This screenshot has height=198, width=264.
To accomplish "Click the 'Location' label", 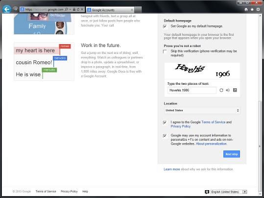I will click(x=170, y=103).
